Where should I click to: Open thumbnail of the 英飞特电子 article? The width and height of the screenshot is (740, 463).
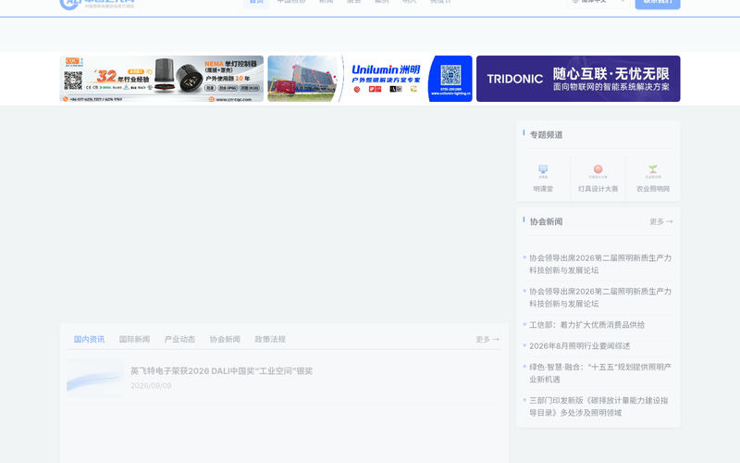click(x=95, y=378)
